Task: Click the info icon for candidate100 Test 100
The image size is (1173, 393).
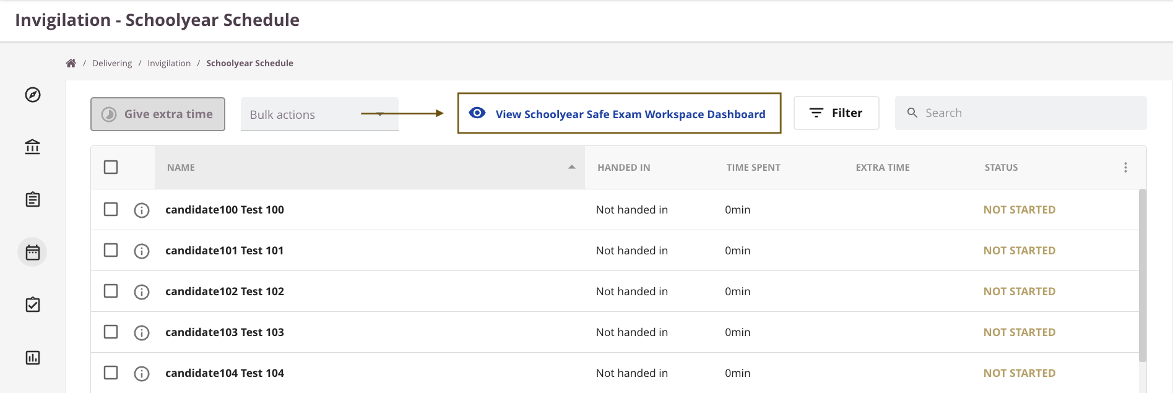Action: click(x=142, y=210)
